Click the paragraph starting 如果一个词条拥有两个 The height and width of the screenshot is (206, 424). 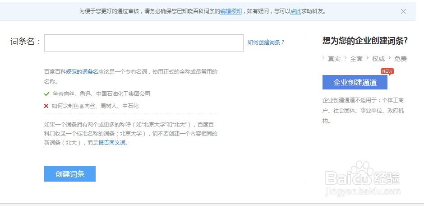(131, 133)
